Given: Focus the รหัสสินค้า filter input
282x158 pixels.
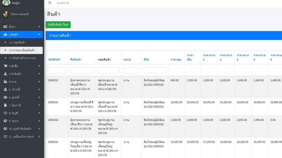Looking at the screenshot, I should 57,70.
